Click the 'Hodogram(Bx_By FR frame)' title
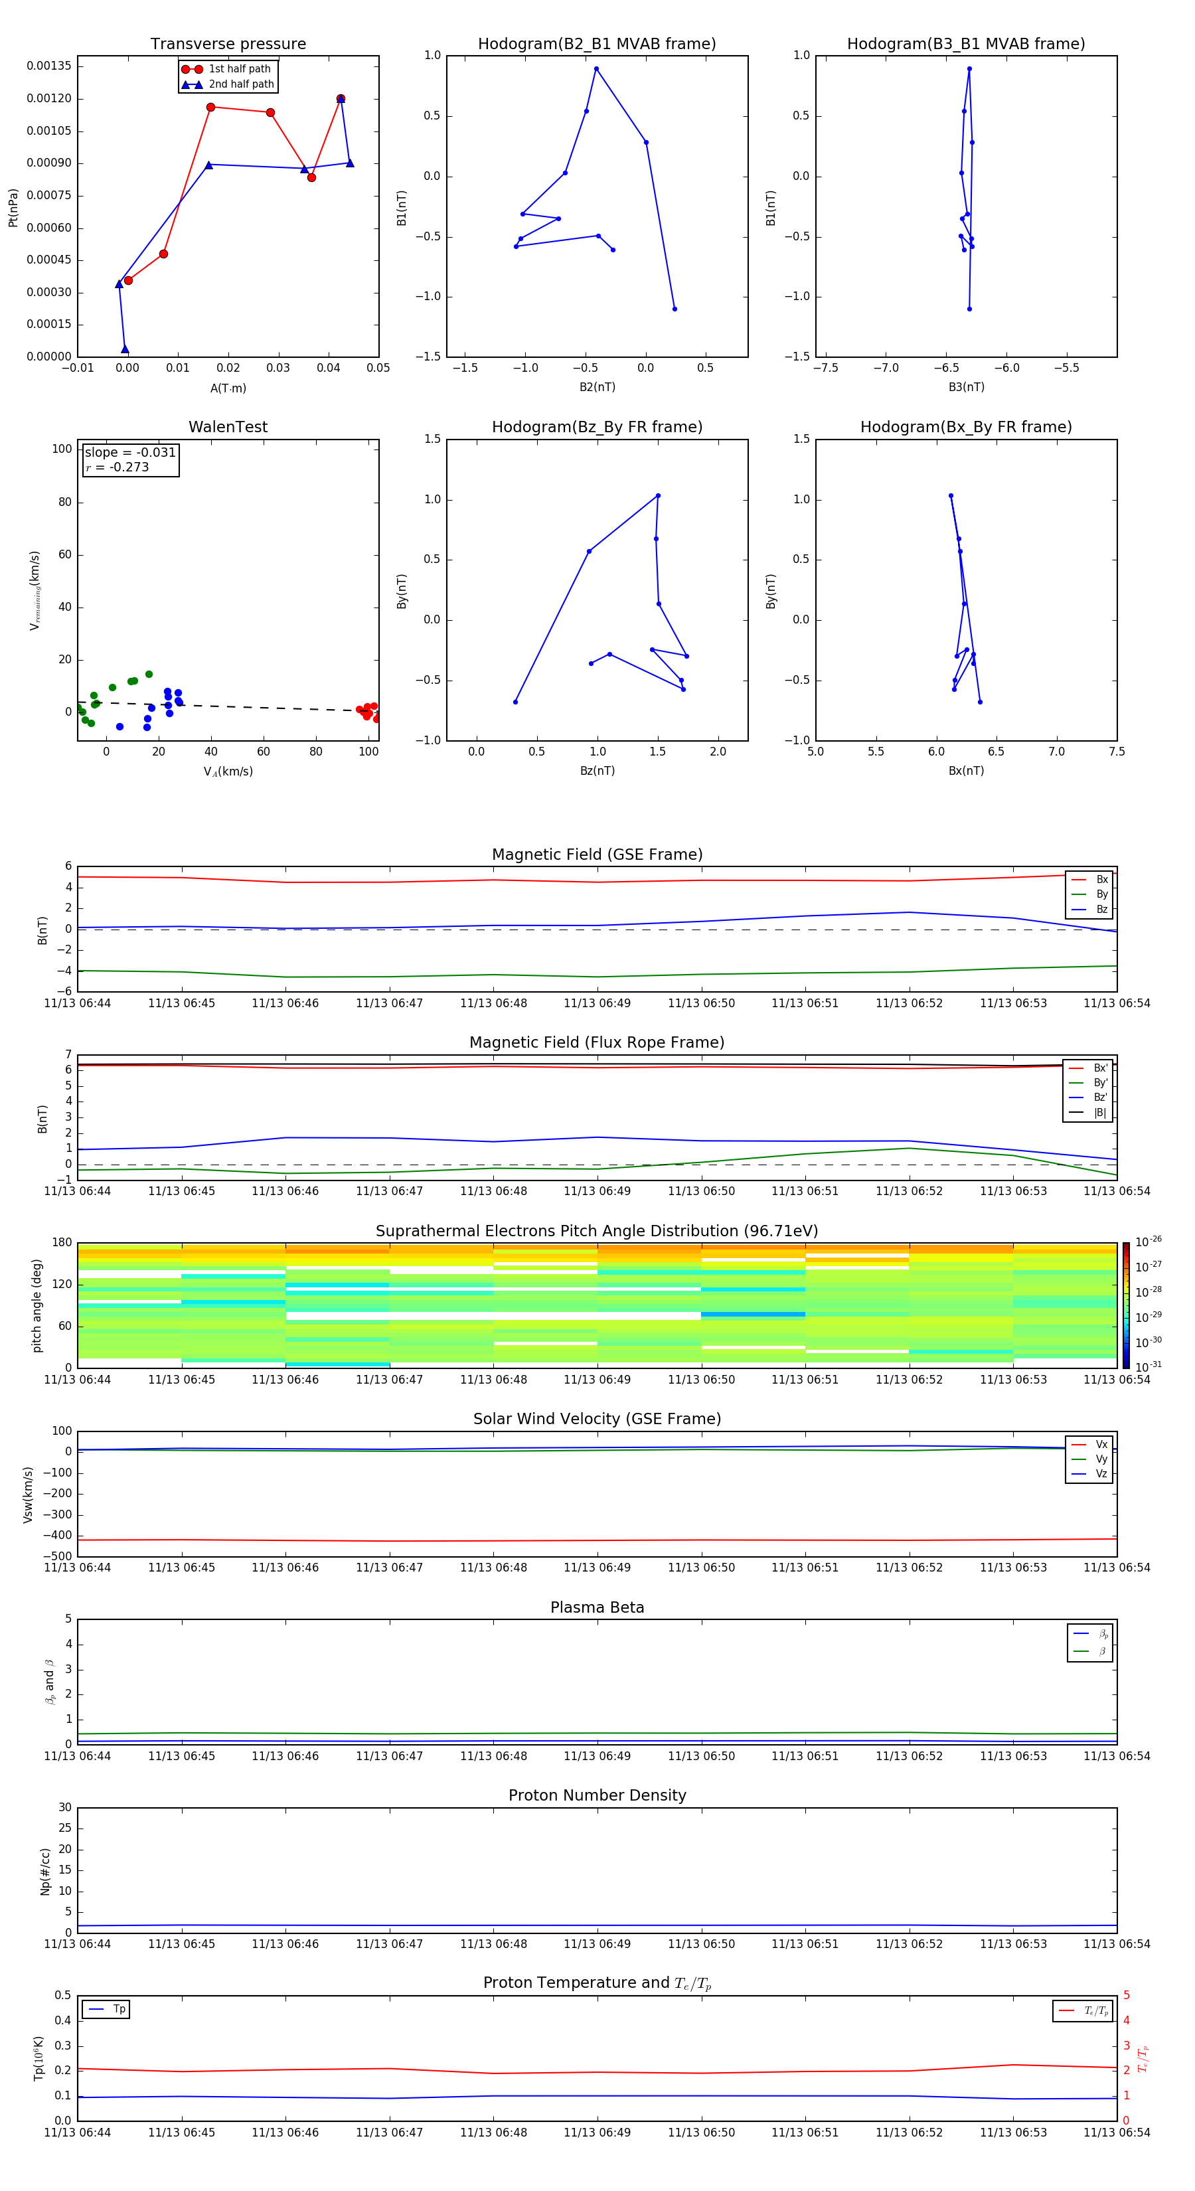Image resolution: width=1195 pixels, height=2191 pixels. [x=966, y=427]
